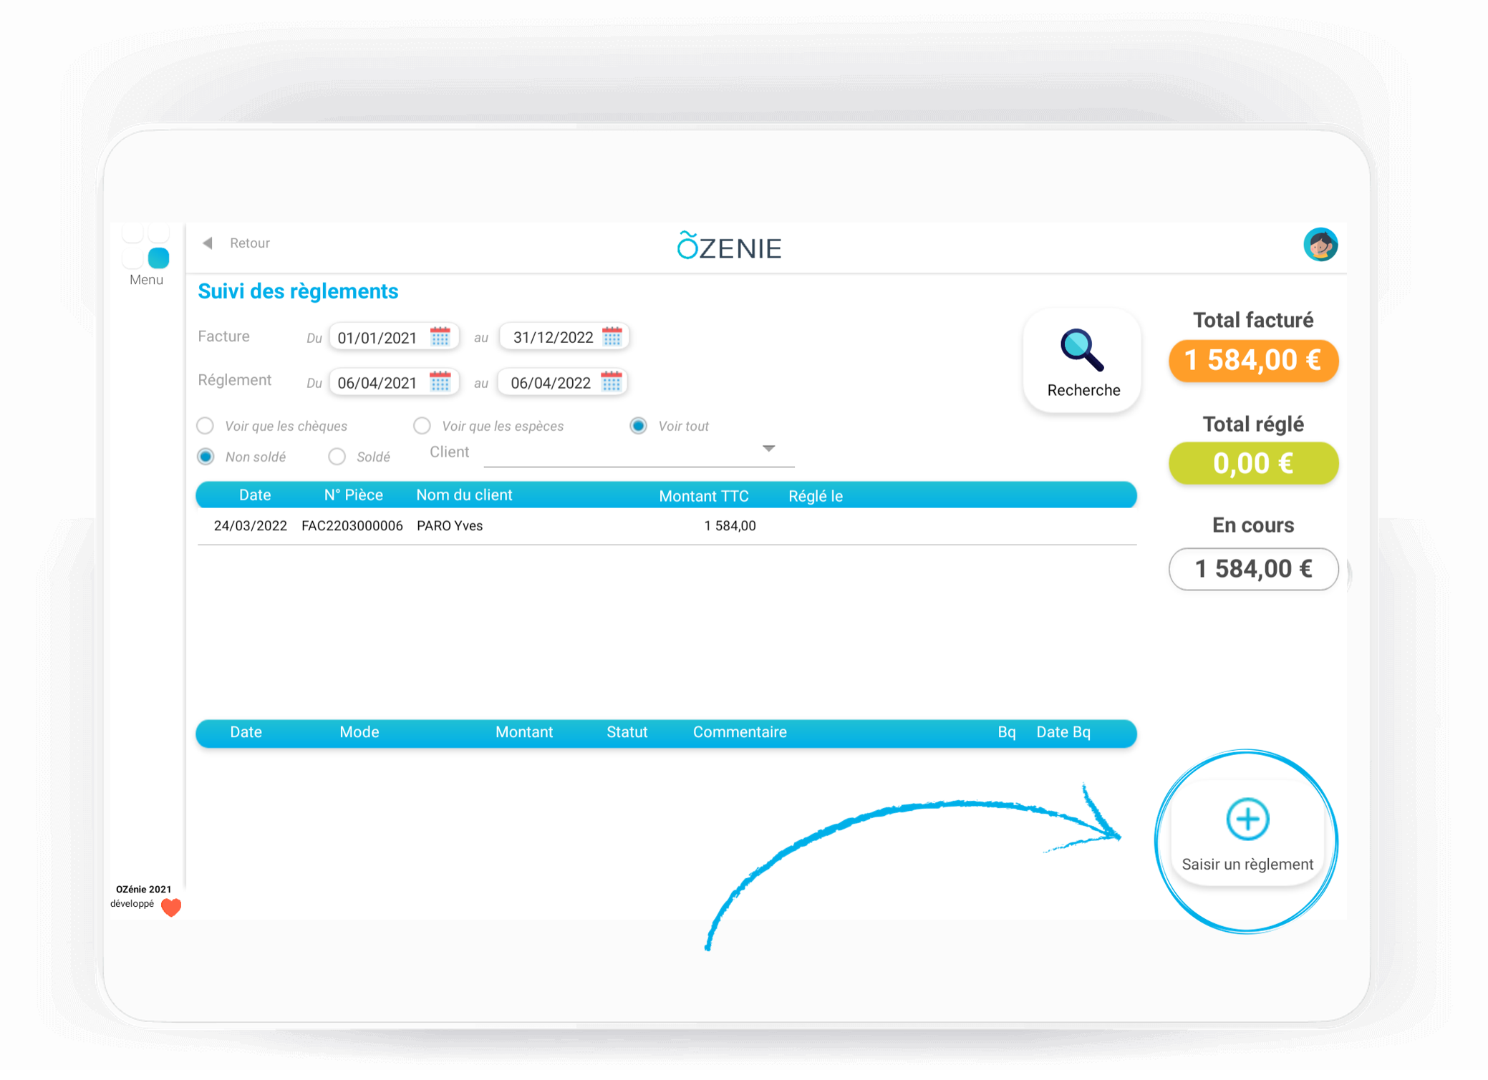This screenshot has height=1080, width=1488.
Task: Select Voir tout option
Action: click(638, 426)
